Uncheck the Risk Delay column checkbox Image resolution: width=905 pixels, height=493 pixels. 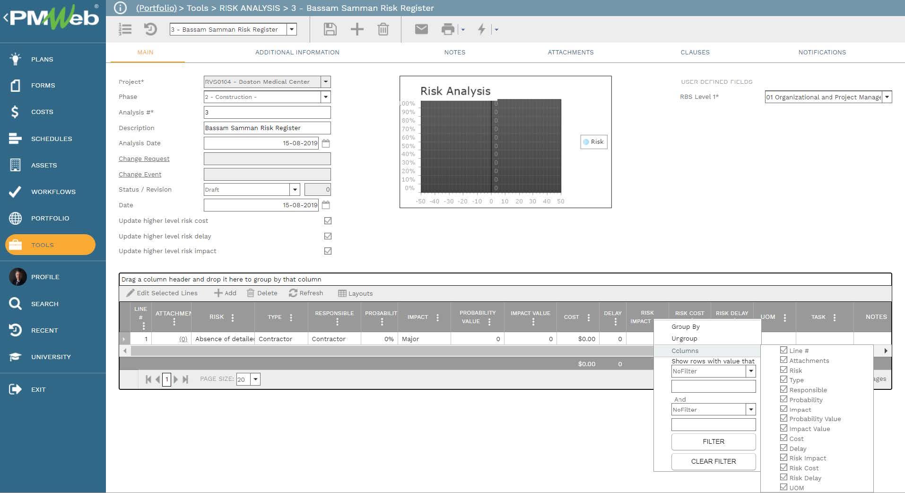783,477
